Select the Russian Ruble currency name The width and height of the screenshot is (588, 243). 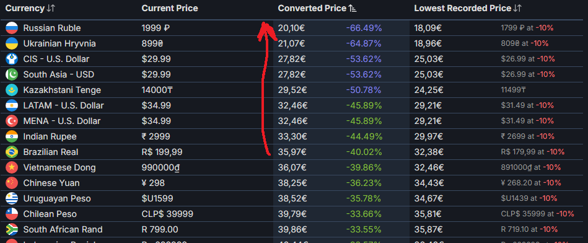click(52, 28)
